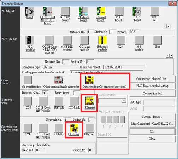Viewport: 178px width, 159px height.
Task: Open Connection channel list
Action: [152, 79]
